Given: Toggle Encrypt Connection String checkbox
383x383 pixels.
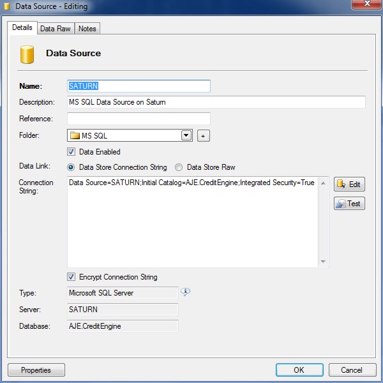Looking at the screenshot, I should (71, 277).
